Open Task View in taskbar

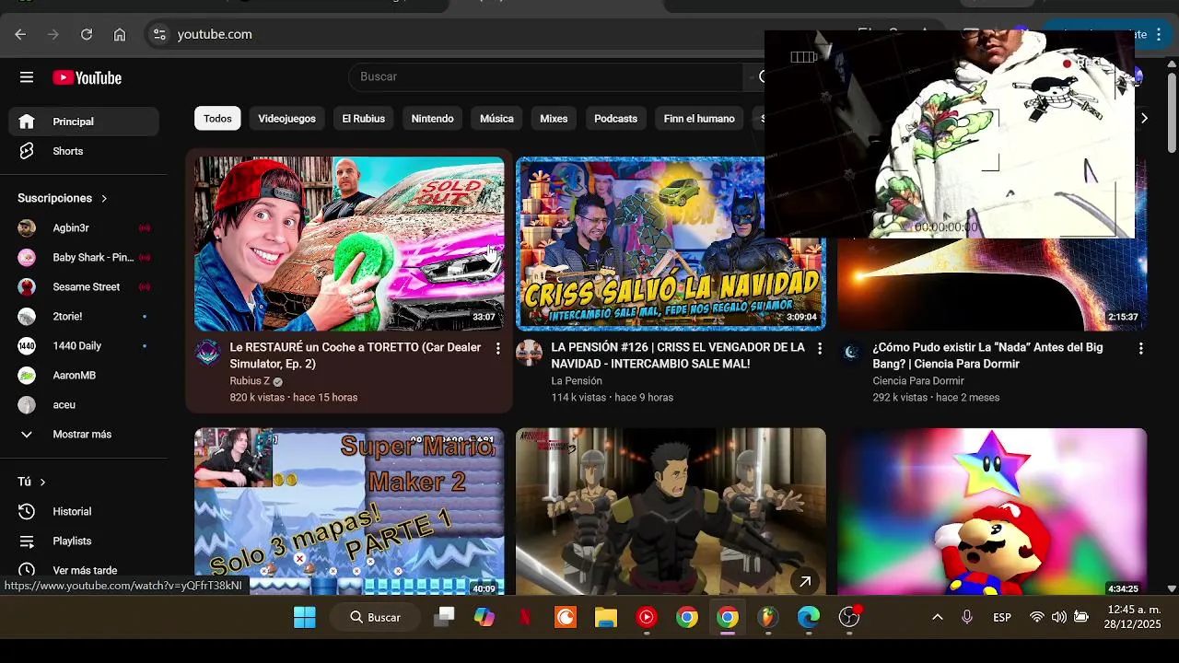coord(444,618)
